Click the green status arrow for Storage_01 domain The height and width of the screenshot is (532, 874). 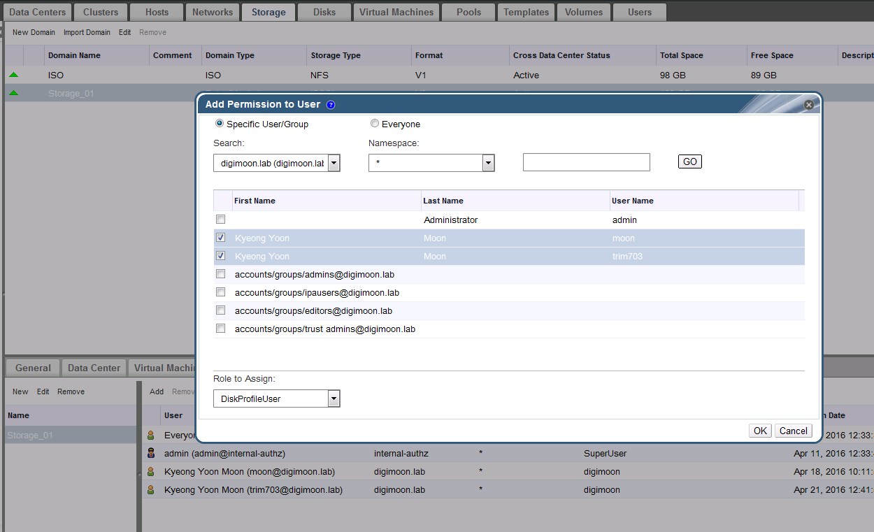click(x=14, y=93)
